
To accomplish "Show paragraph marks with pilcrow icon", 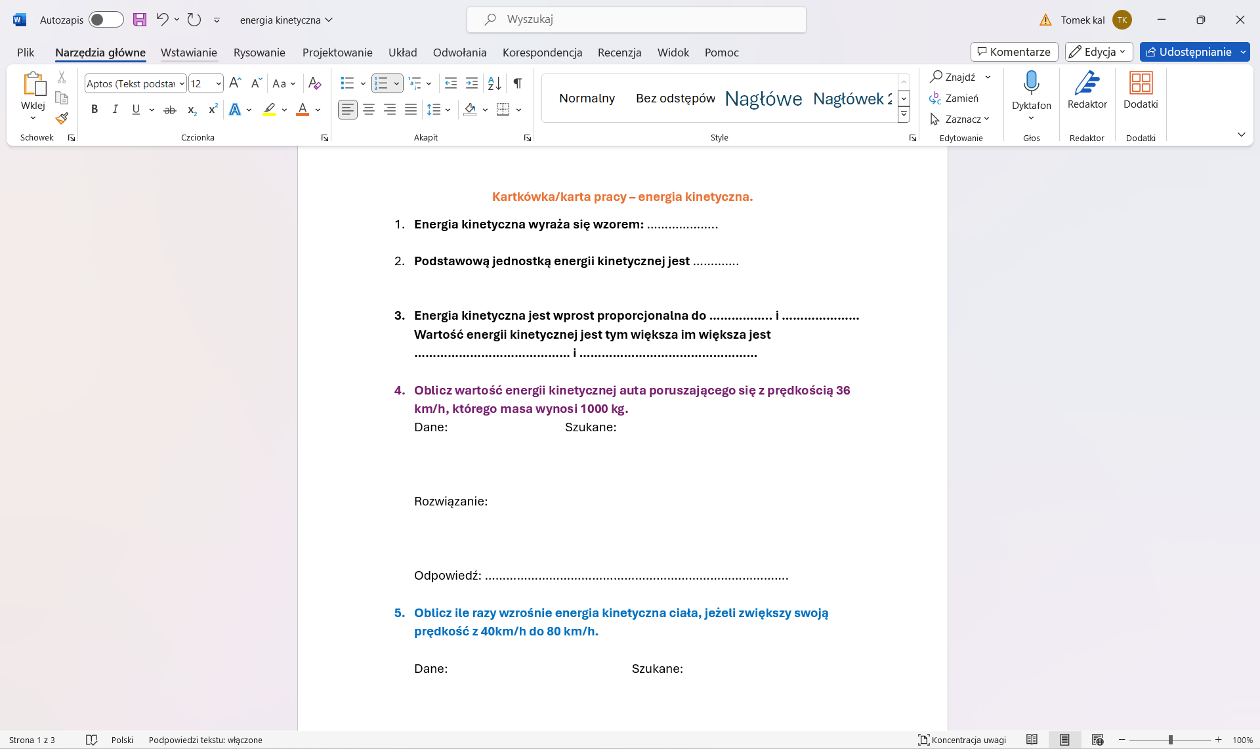I will pyautogui.click(x=518, y=83).
